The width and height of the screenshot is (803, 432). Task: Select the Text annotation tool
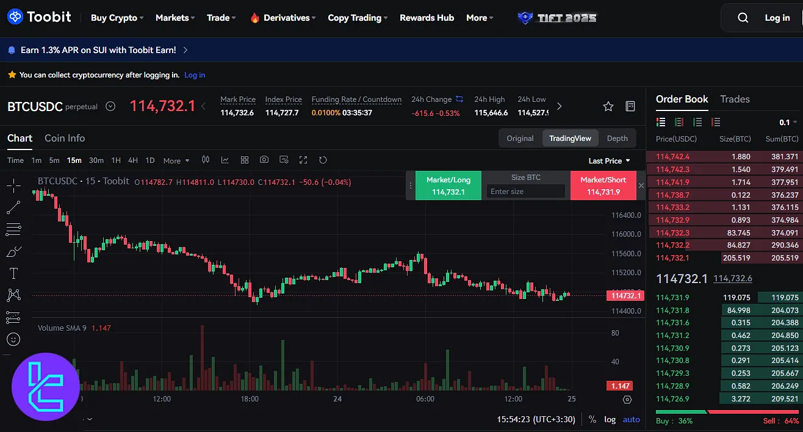click(x=13, y=273)
